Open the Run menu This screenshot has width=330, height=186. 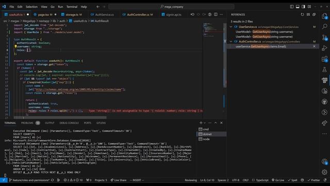pyautogui.click(x=60, y=7)
